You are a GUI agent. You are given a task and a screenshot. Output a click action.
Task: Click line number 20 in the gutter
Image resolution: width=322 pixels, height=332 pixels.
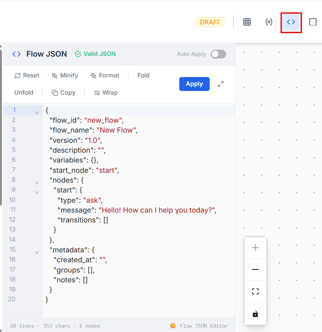pyautogui.click(x=12, y=299)
